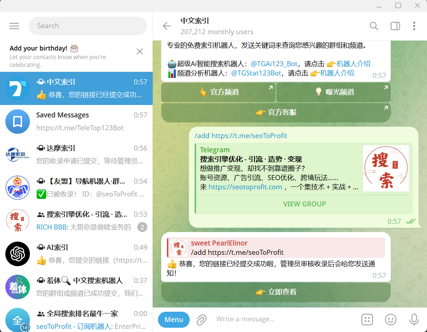Open the emoji picker

390,320
